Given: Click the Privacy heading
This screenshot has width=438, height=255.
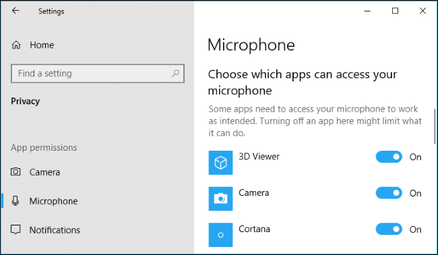Looking at the screenshot, I should [26, 101].
